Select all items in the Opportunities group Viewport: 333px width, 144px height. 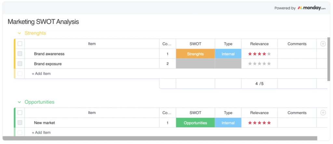(20, 113)
